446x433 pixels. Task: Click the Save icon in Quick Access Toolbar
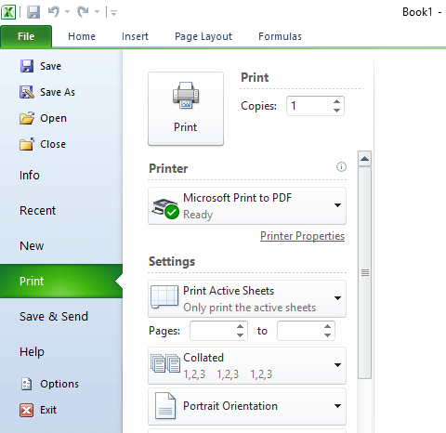pyautogui.click(x=33, y=12)
